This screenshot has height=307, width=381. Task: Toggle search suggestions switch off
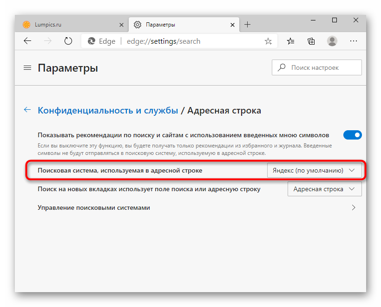pos(352,135)
